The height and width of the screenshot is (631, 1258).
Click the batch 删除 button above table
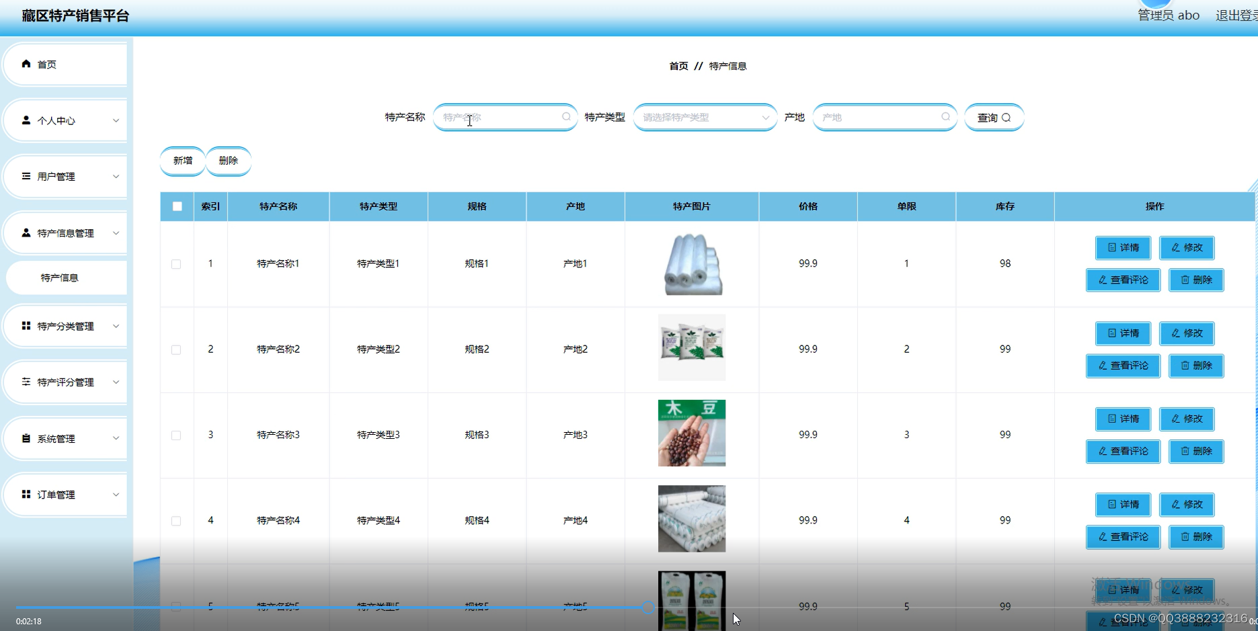pyautogui.click(x=229, y=161)
